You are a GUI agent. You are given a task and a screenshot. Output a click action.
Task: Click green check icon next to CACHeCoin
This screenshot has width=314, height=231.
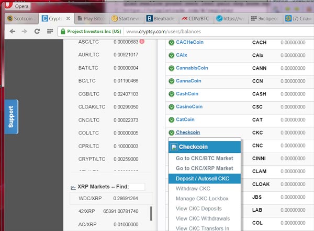(172, 42)
